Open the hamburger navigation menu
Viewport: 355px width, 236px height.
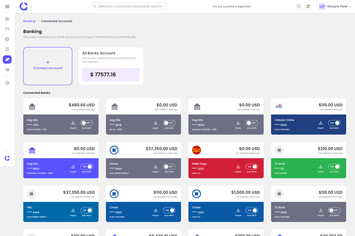pyautogui.click(x=7, y=6)
